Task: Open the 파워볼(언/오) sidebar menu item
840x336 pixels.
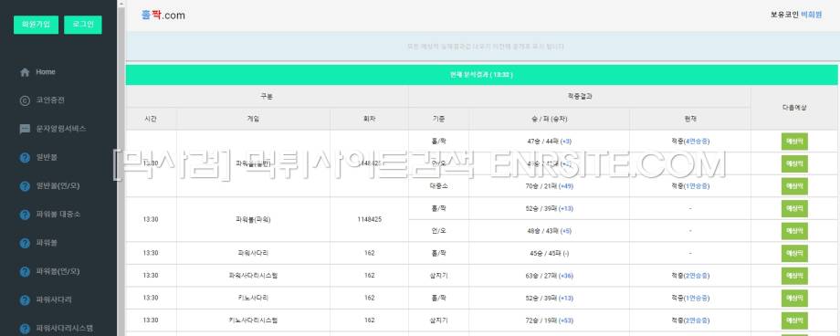Action: 58,272
